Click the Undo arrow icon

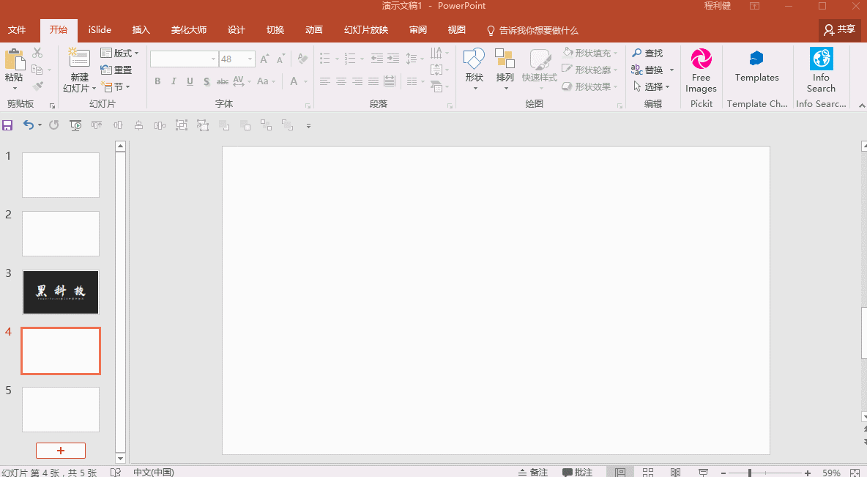point(28,125)
